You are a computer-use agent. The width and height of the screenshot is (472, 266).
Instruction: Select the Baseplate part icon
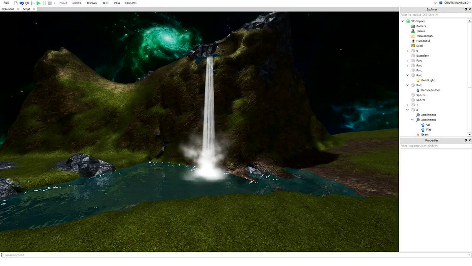pos(413,56)
